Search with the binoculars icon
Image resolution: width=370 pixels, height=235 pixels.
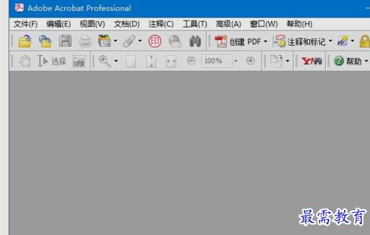[195, 41]
